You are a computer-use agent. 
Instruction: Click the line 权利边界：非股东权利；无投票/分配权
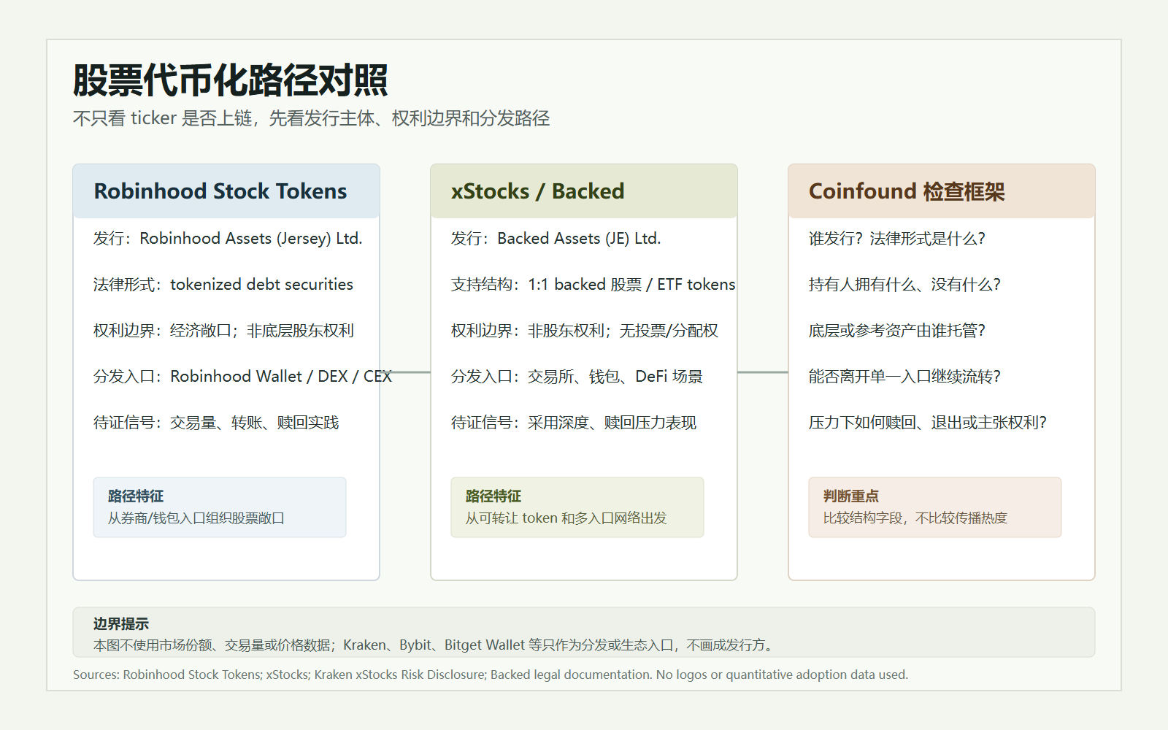point(585,331)
